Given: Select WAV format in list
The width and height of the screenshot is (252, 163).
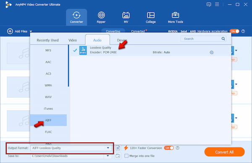Looking at the screenshot, I should 48,97.
